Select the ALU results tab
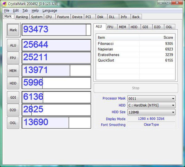 pos(100,27)
